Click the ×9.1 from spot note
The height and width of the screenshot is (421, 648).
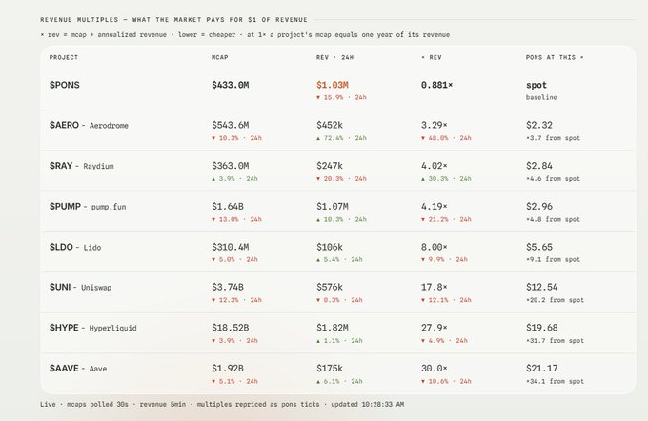pos(553,260)
